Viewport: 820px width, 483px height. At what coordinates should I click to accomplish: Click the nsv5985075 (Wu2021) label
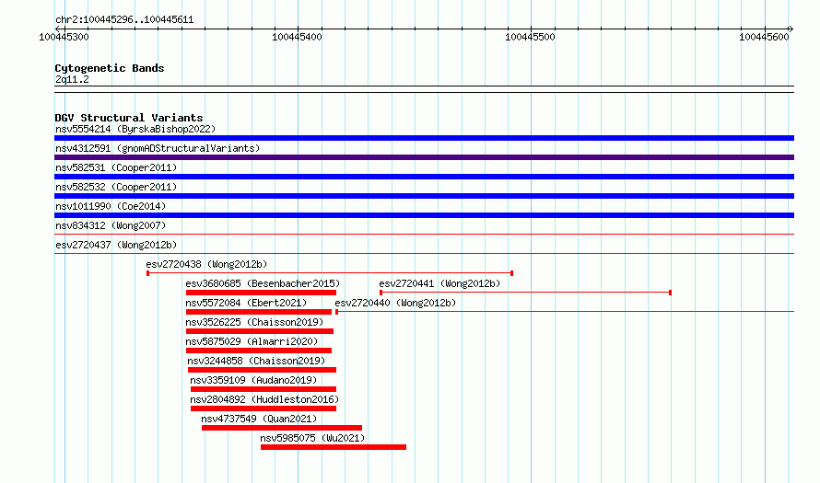click(x=312, y=438)
